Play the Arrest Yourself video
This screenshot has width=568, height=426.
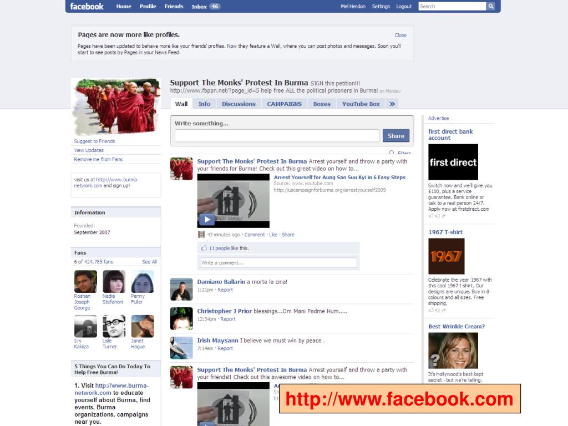click(207, 219)
